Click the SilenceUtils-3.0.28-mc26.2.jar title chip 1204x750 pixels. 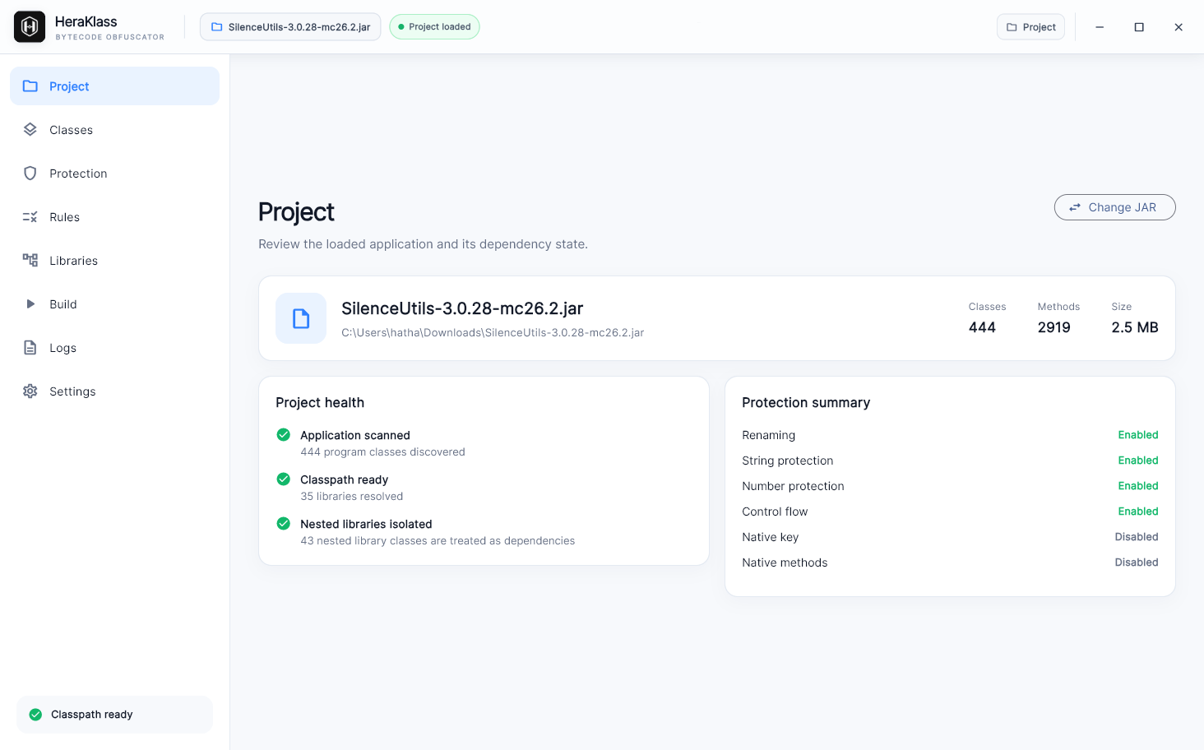click(290, 27)
